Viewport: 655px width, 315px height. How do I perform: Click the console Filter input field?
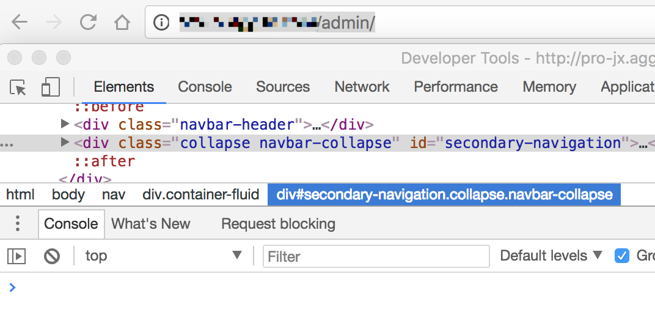click(x=376, y=256)
